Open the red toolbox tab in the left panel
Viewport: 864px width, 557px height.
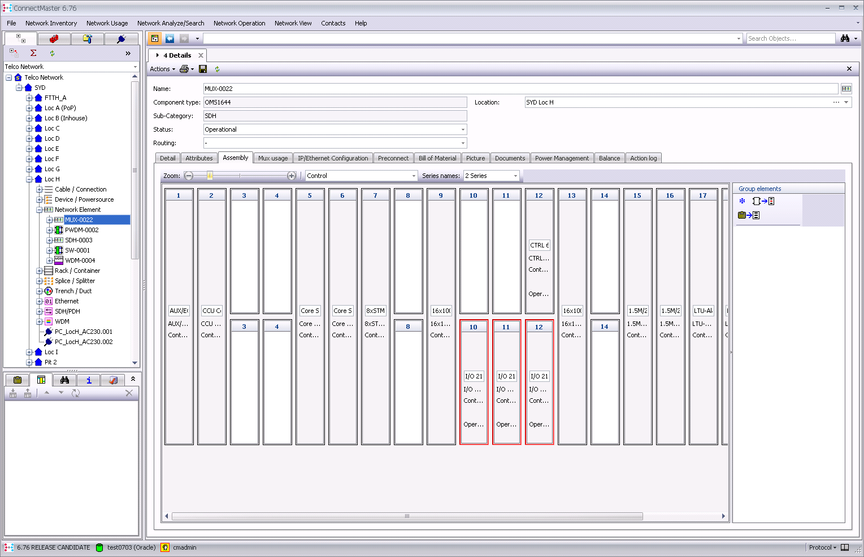[x=54, y=38]
